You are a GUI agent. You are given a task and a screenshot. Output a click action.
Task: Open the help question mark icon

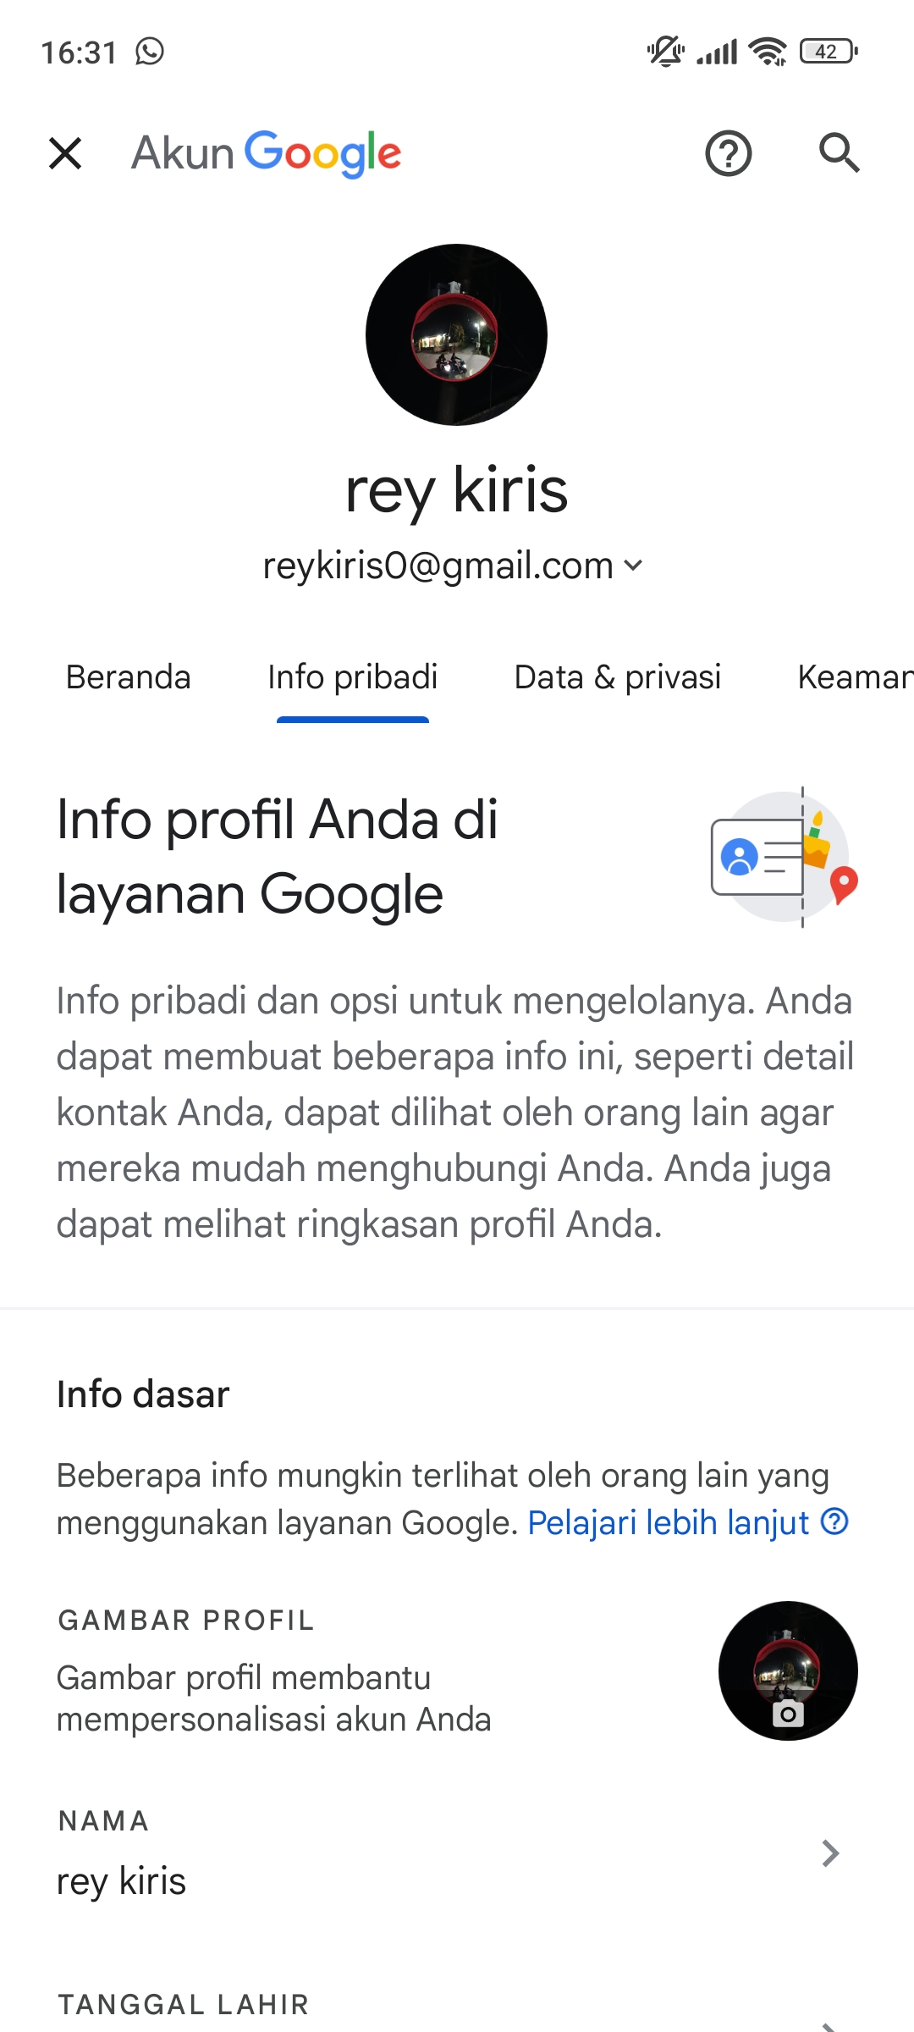tap(728, 153)
